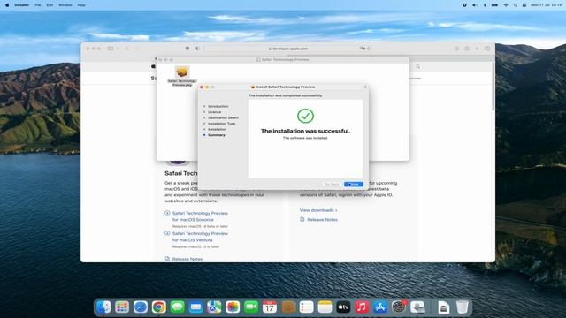Open Maps from the Dock

coord(214,307)
